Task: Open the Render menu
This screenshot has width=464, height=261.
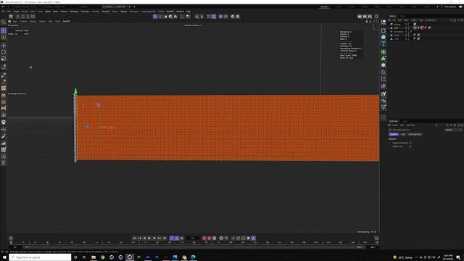Action: coord(124,12)
